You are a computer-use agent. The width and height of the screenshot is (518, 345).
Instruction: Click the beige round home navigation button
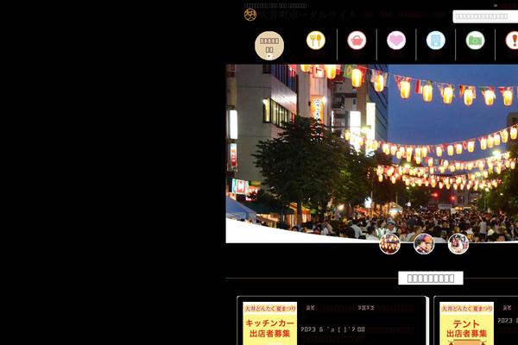(x=269, y=46)
